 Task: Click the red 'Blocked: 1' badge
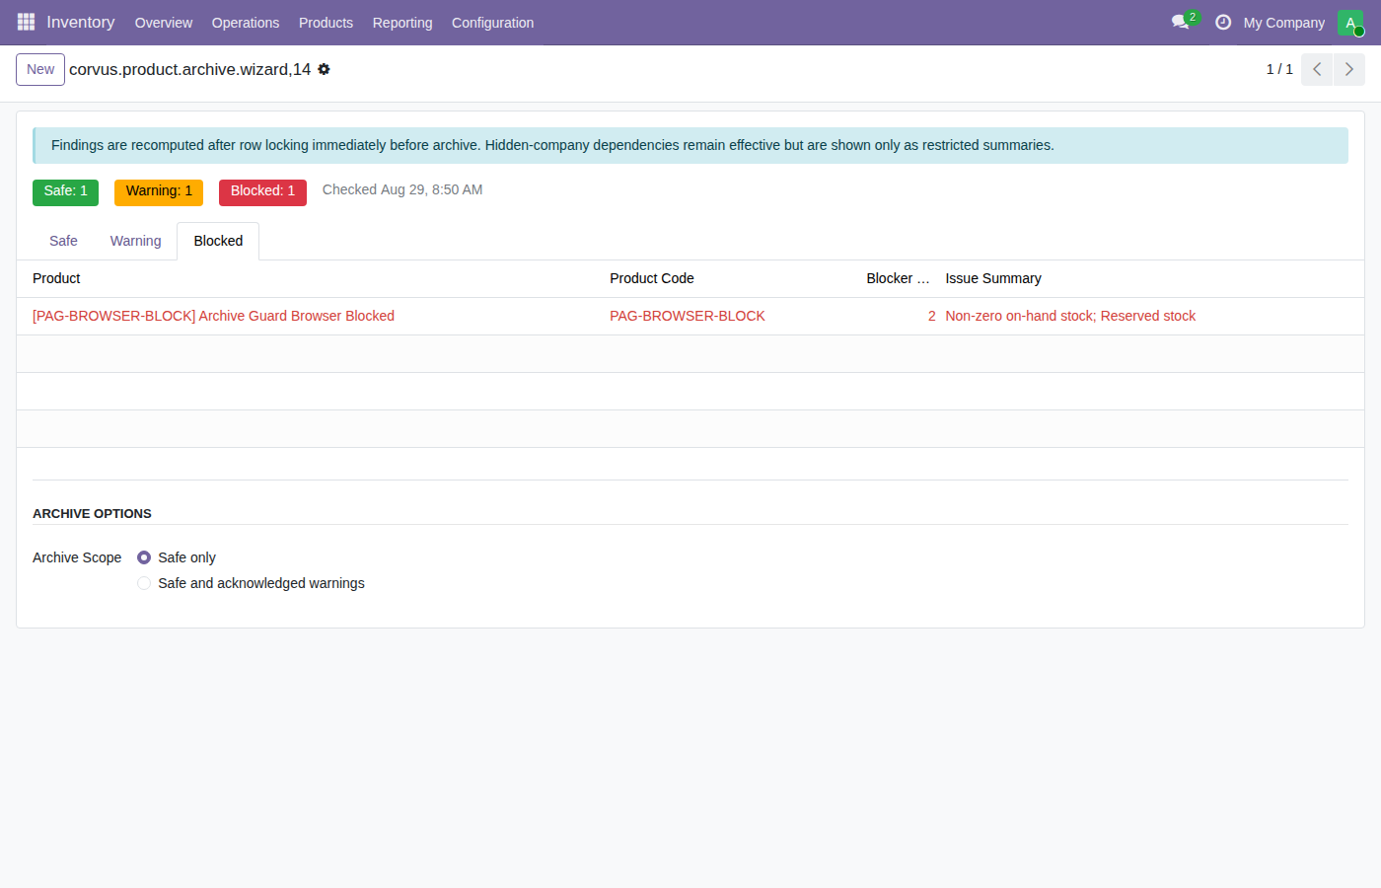262,191
